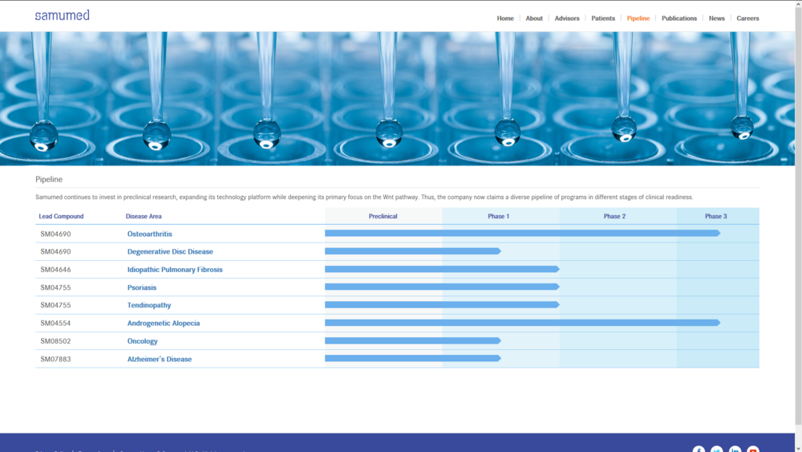Open the Twitter social icon
This screenshot has height=452, width=802.
[717, 450]
